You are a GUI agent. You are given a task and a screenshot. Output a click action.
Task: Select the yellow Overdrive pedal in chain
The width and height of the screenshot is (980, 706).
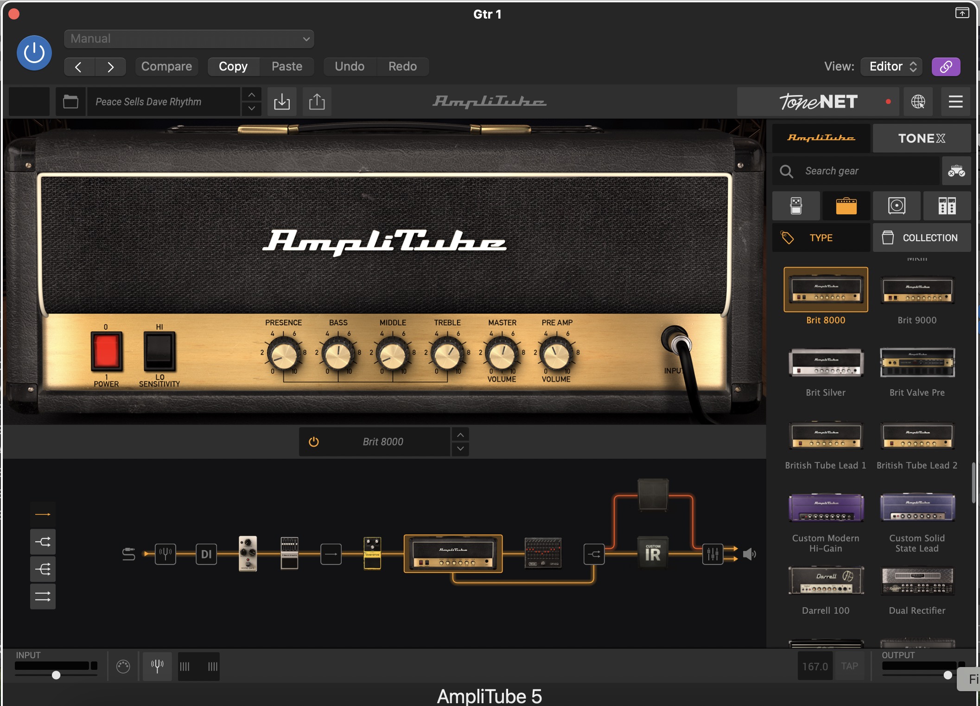372,553
